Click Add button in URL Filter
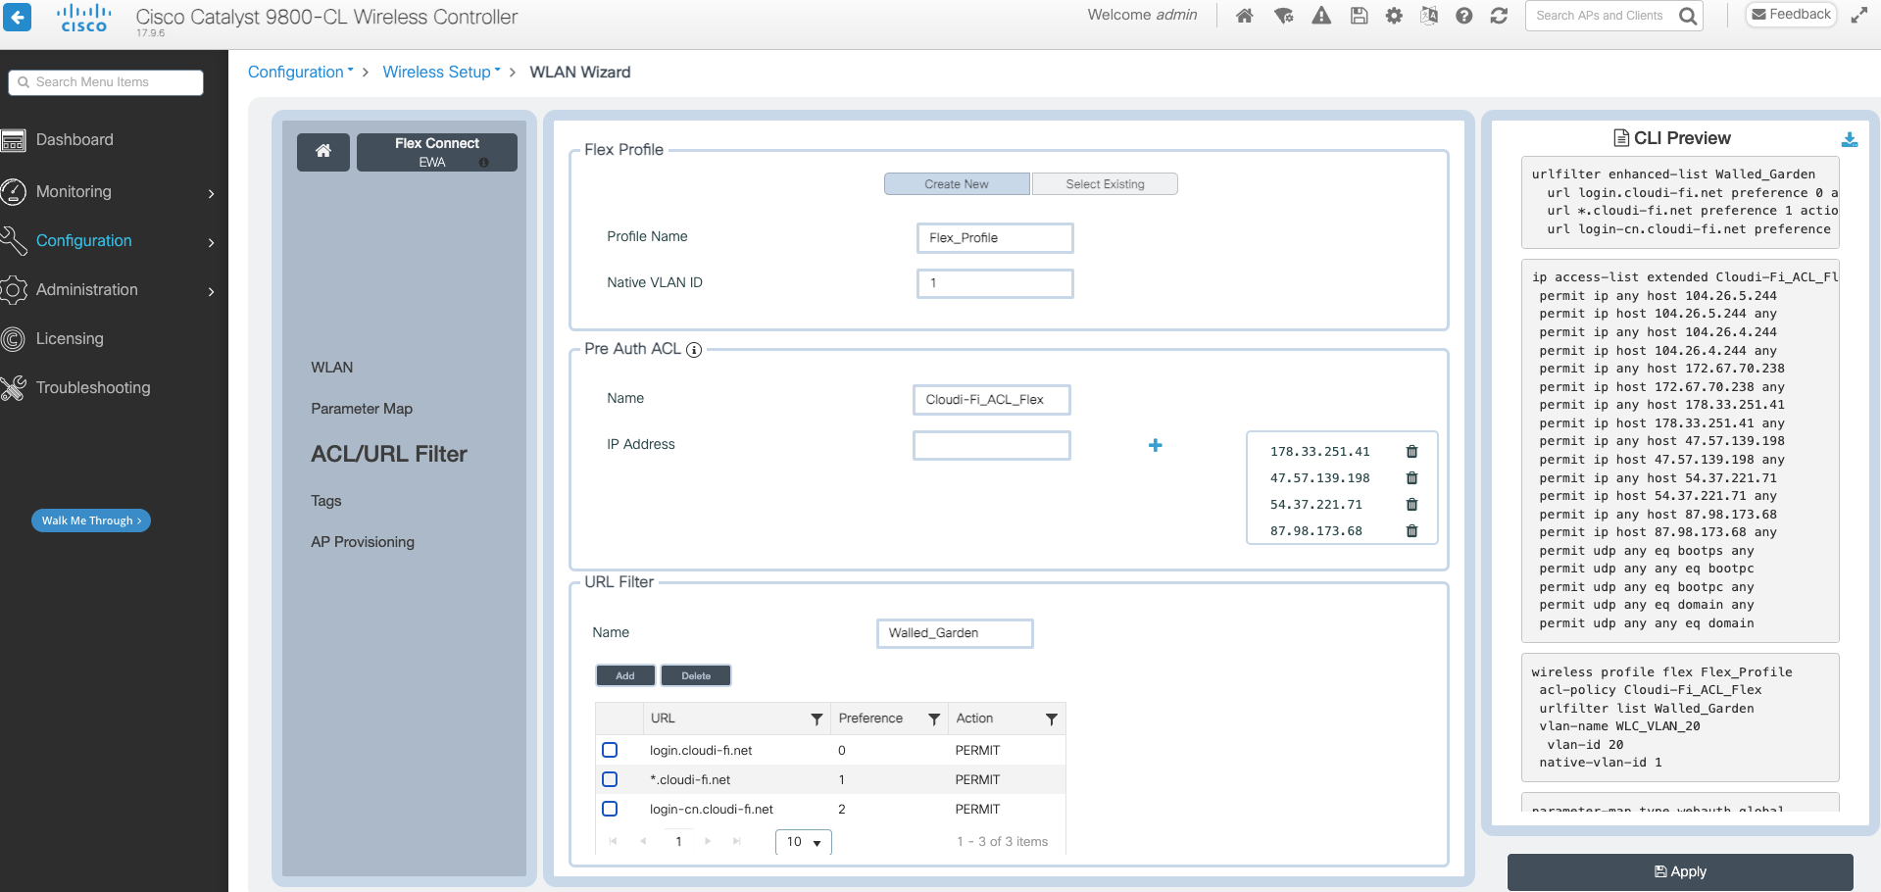 click(625, 675)
